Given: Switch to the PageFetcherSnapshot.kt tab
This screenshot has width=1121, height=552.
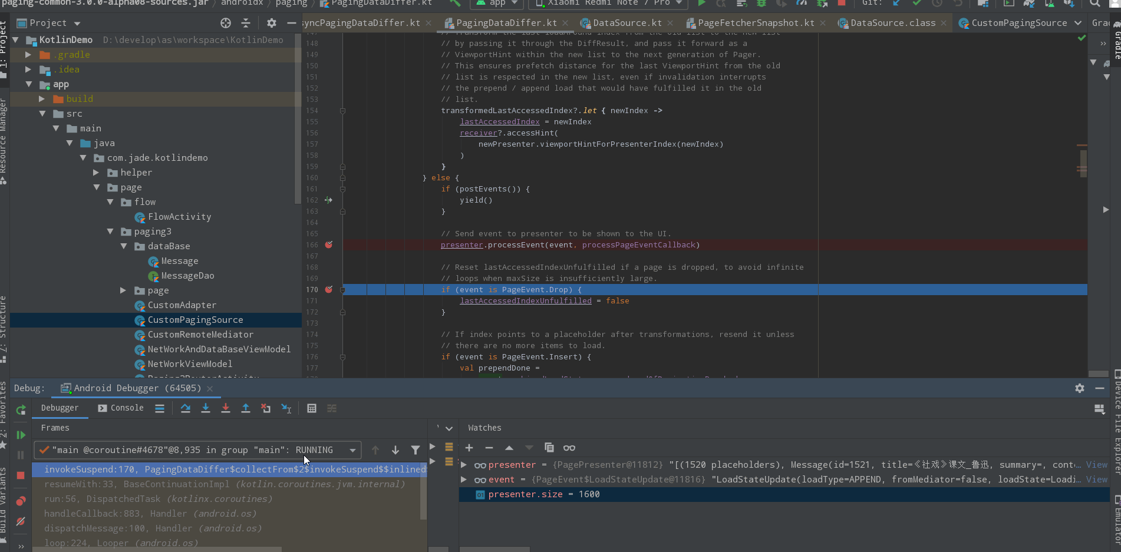Looking at the screenshot, I should (756, 23).
